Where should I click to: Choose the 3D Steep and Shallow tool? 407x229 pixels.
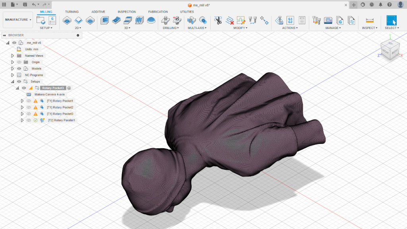pos(128,20)
